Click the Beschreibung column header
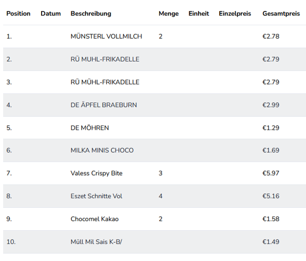 click(x=91, y=14)
